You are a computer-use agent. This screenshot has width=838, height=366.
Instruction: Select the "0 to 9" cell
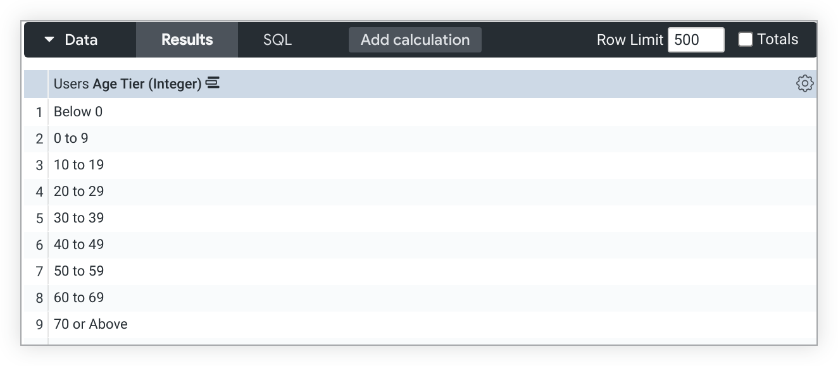[72, 138]
